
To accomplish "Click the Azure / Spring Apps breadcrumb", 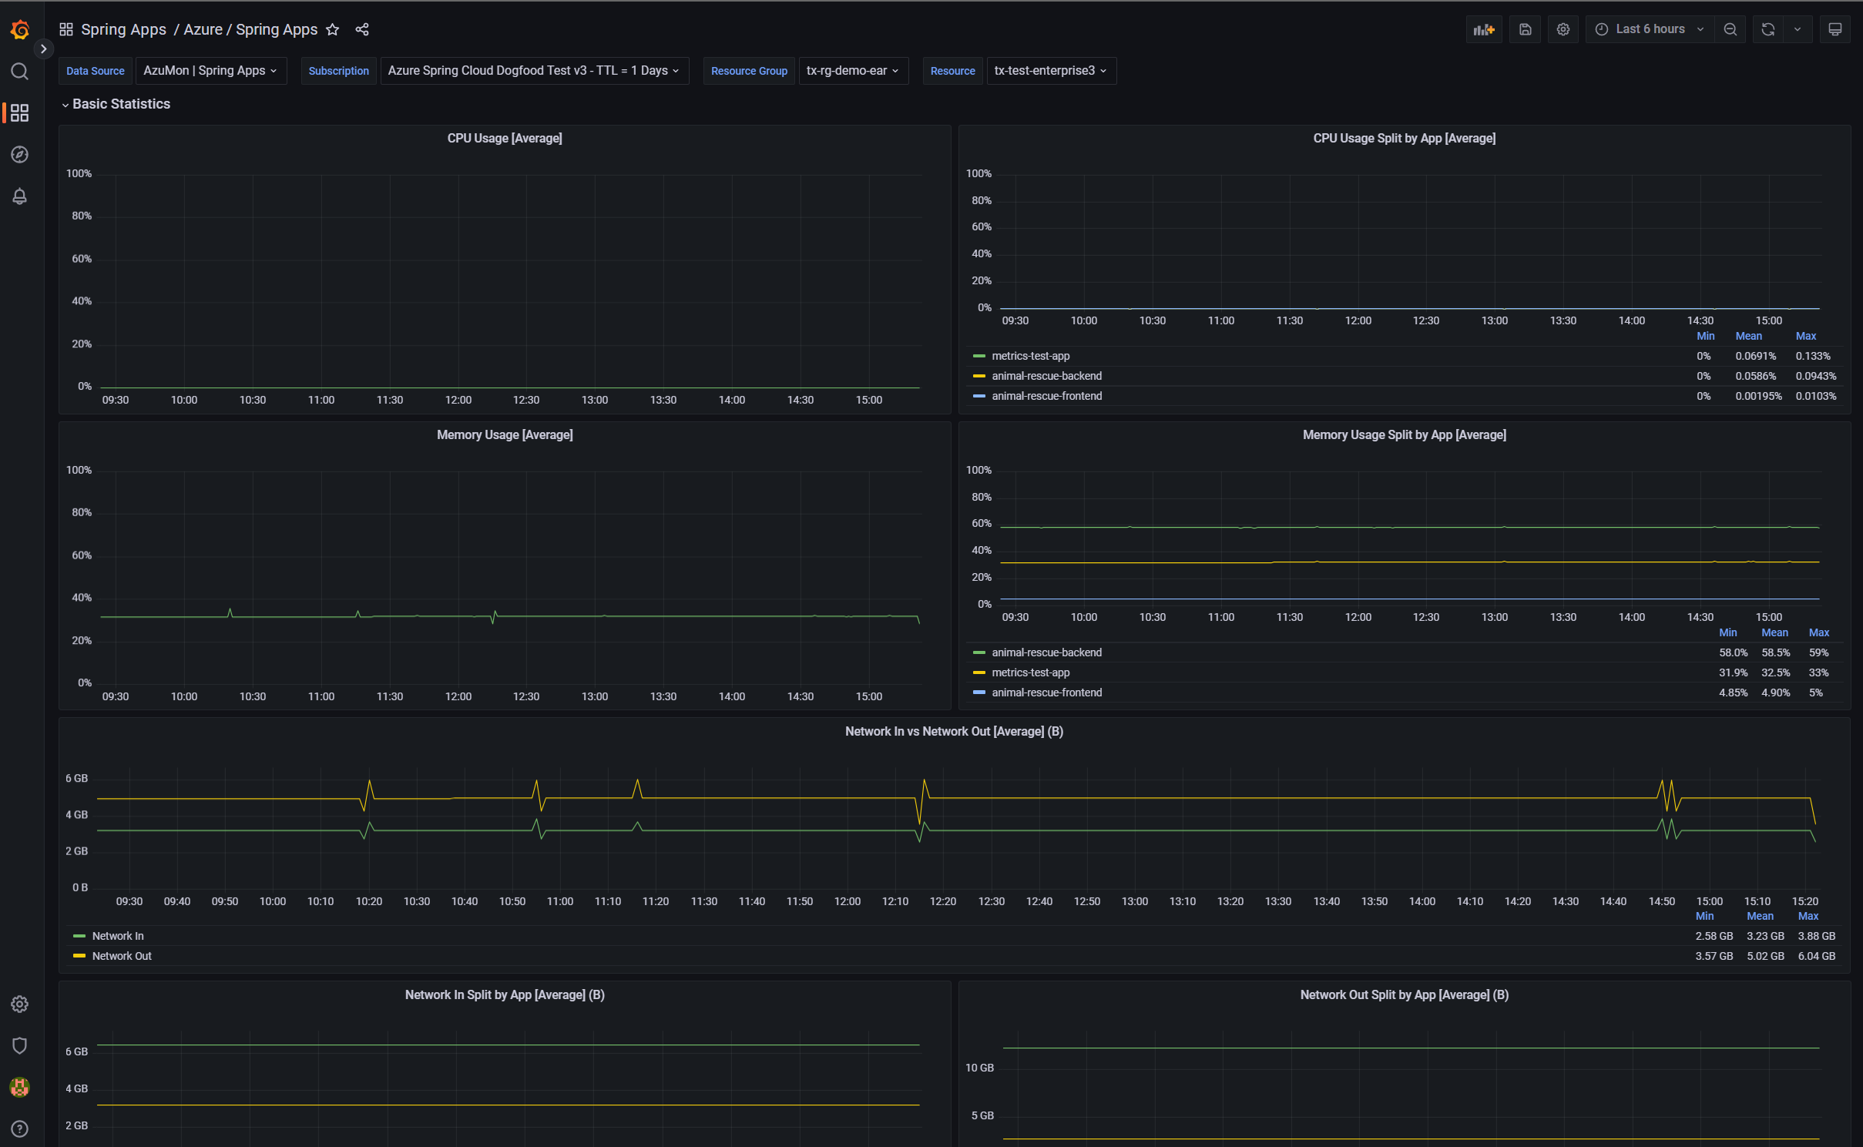I will point(250,29).
